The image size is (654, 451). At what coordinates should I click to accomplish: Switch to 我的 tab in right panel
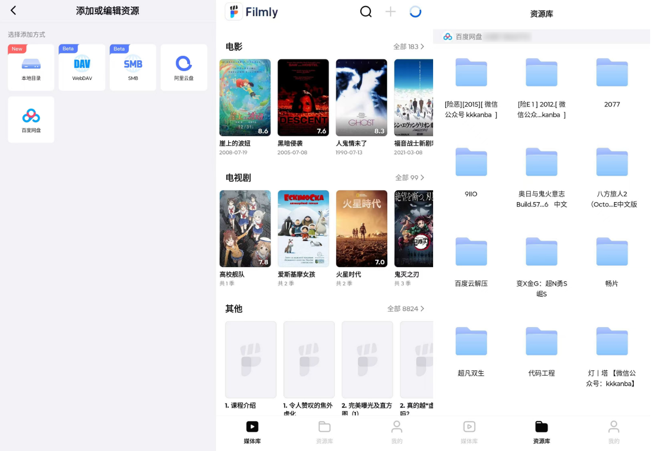click(613, 432)
